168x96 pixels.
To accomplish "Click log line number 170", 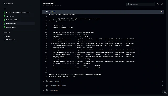I will point(46,48).
